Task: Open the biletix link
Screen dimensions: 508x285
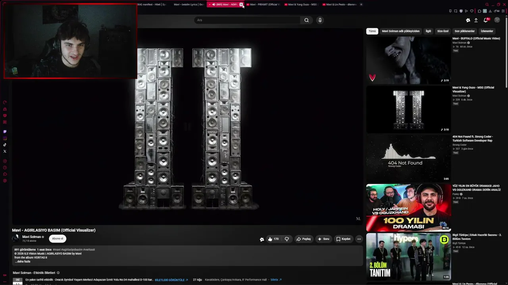Action: pos(276,280)
